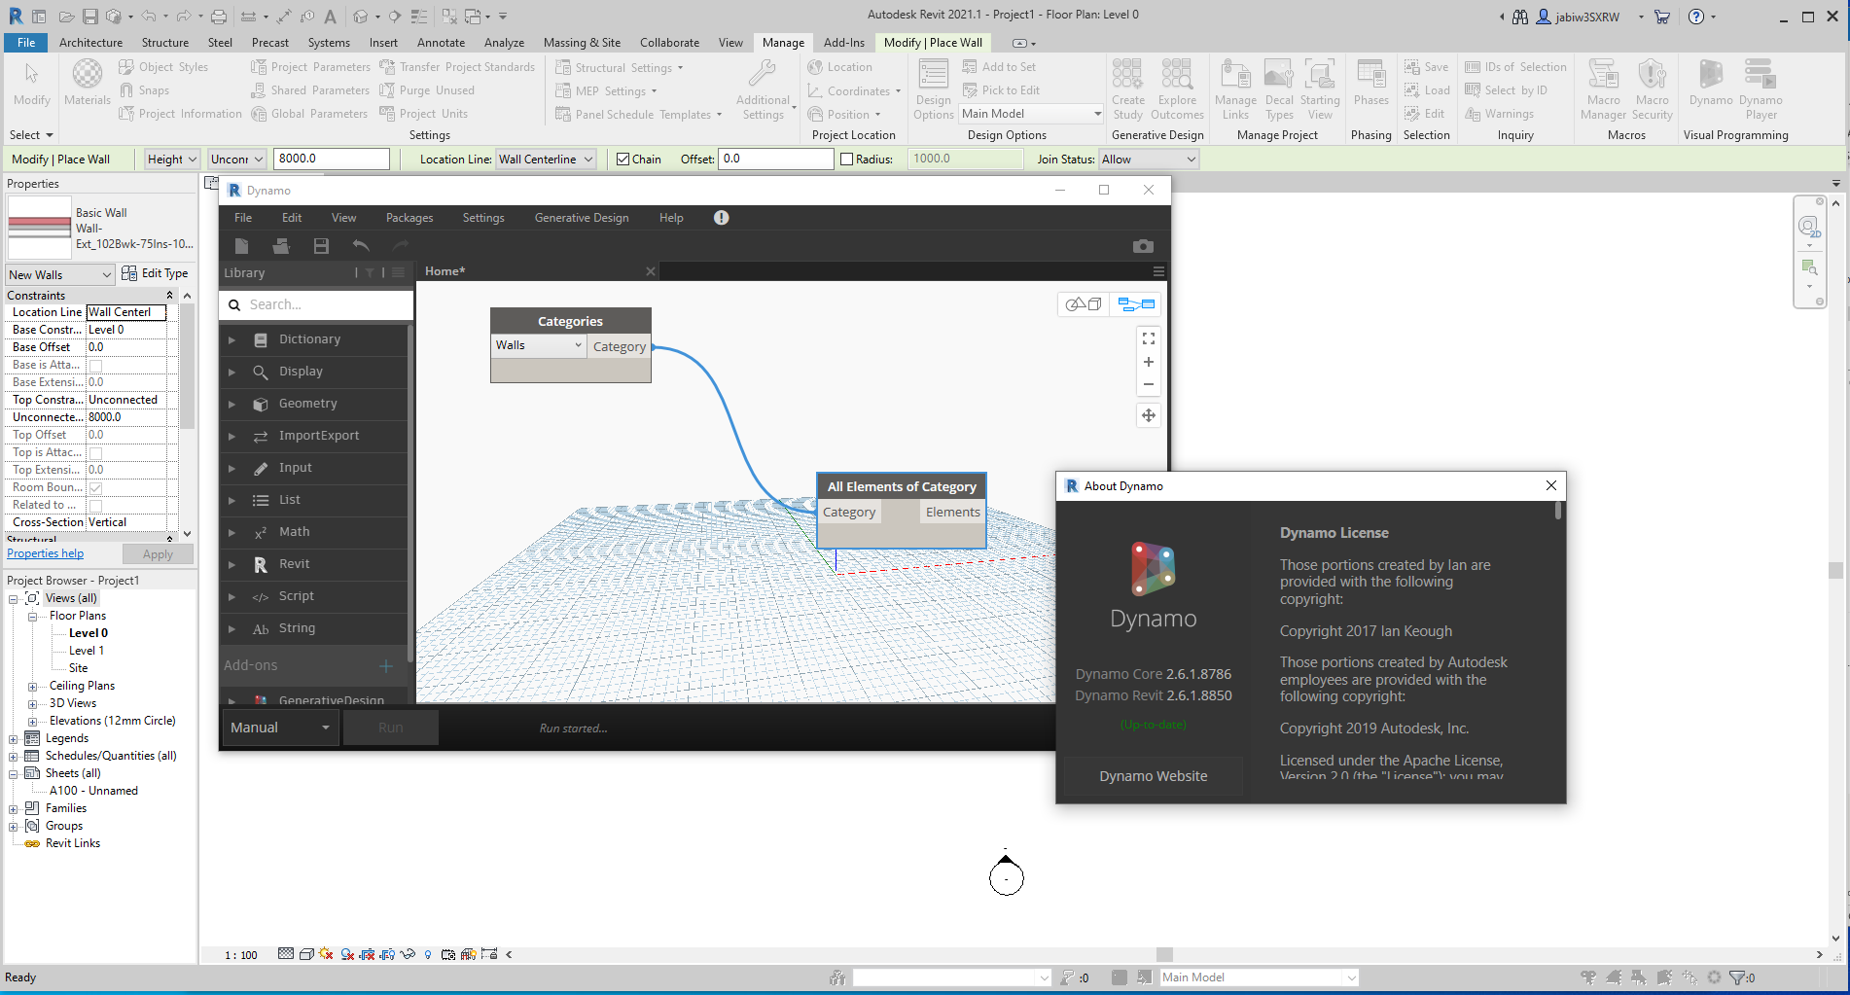Enable the Top is Attached checkbox
This screenshot has width=1850, height=995.
93,452
